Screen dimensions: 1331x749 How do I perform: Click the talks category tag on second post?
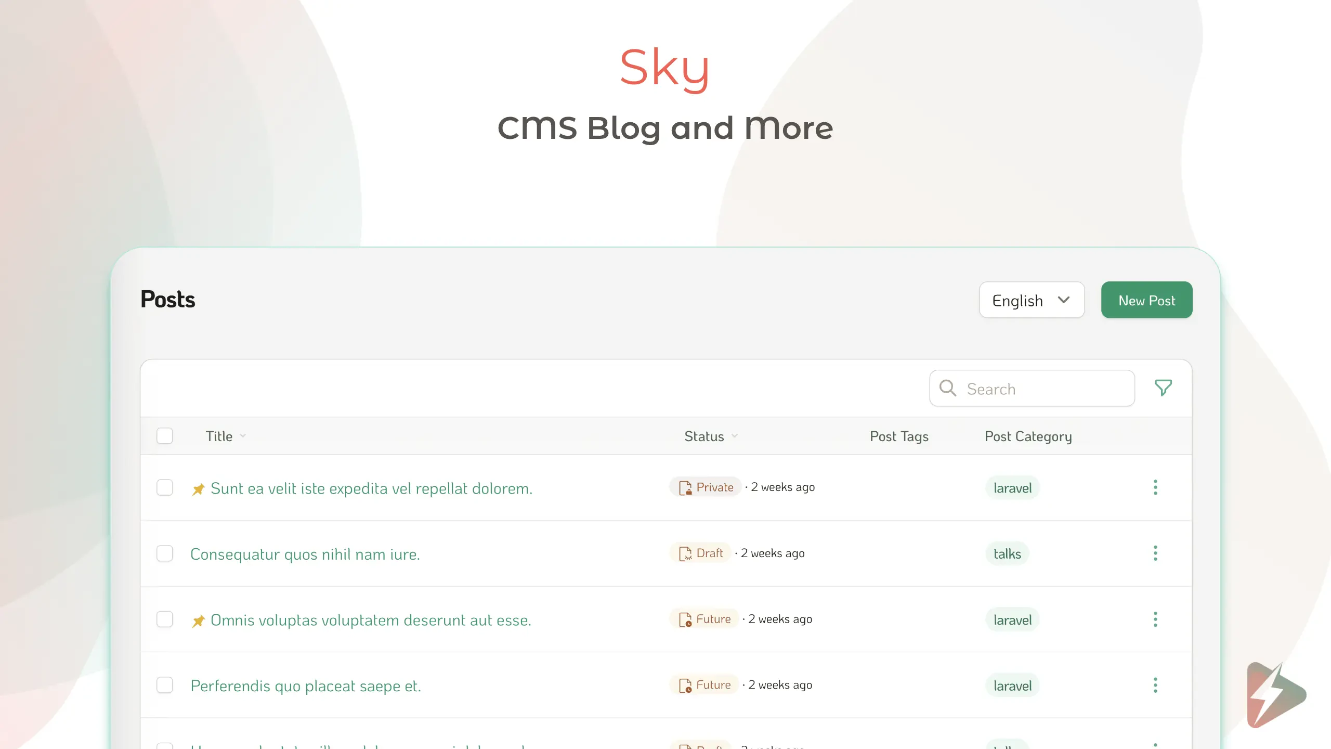1007,553
